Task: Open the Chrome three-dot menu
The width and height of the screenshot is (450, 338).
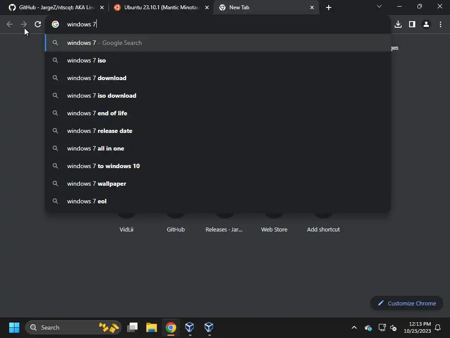Action: click(440, 25)
